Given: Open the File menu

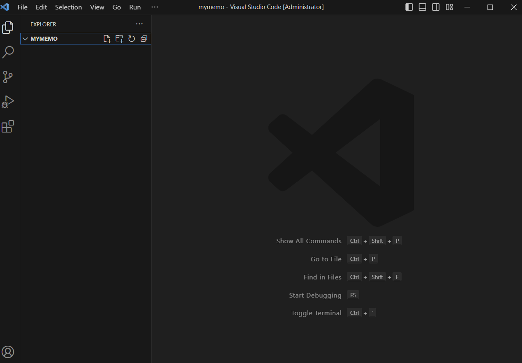Looking at the screenshot, I should tap(23, 7).
